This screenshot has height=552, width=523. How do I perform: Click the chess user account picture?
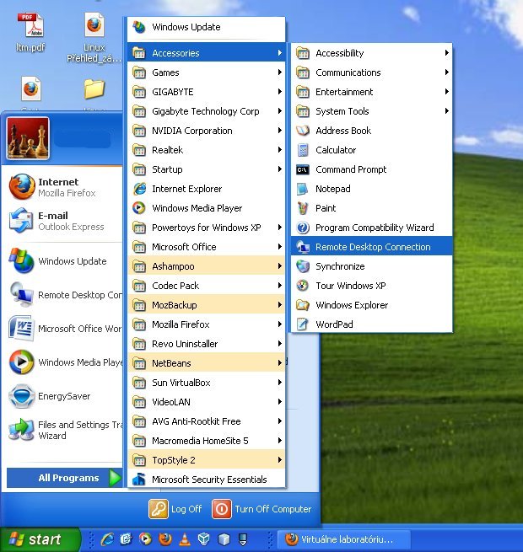[x=28, y=138]
